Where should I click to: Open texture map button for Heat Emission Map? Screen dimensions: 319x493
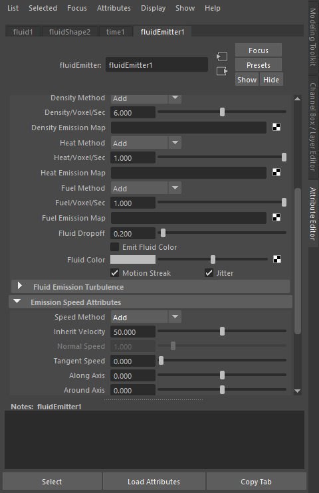(276, 172)
